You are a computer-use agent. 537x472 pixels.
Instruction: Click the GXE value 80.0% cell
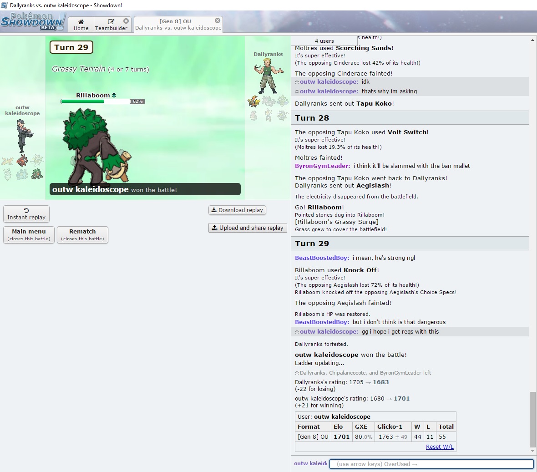(x=363, y=436)
